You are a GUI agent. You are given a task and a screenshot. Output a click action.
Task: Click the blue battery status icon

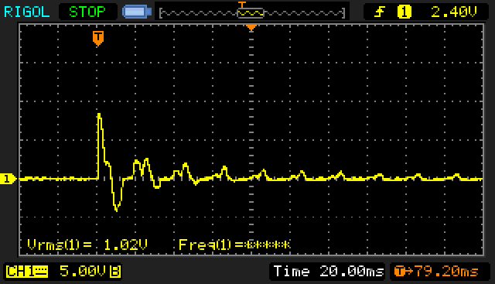(x=137, y=12)
